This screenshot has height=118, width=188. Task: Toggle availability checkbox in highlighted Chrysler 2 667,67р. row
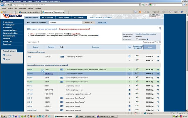tap(130, 73)
